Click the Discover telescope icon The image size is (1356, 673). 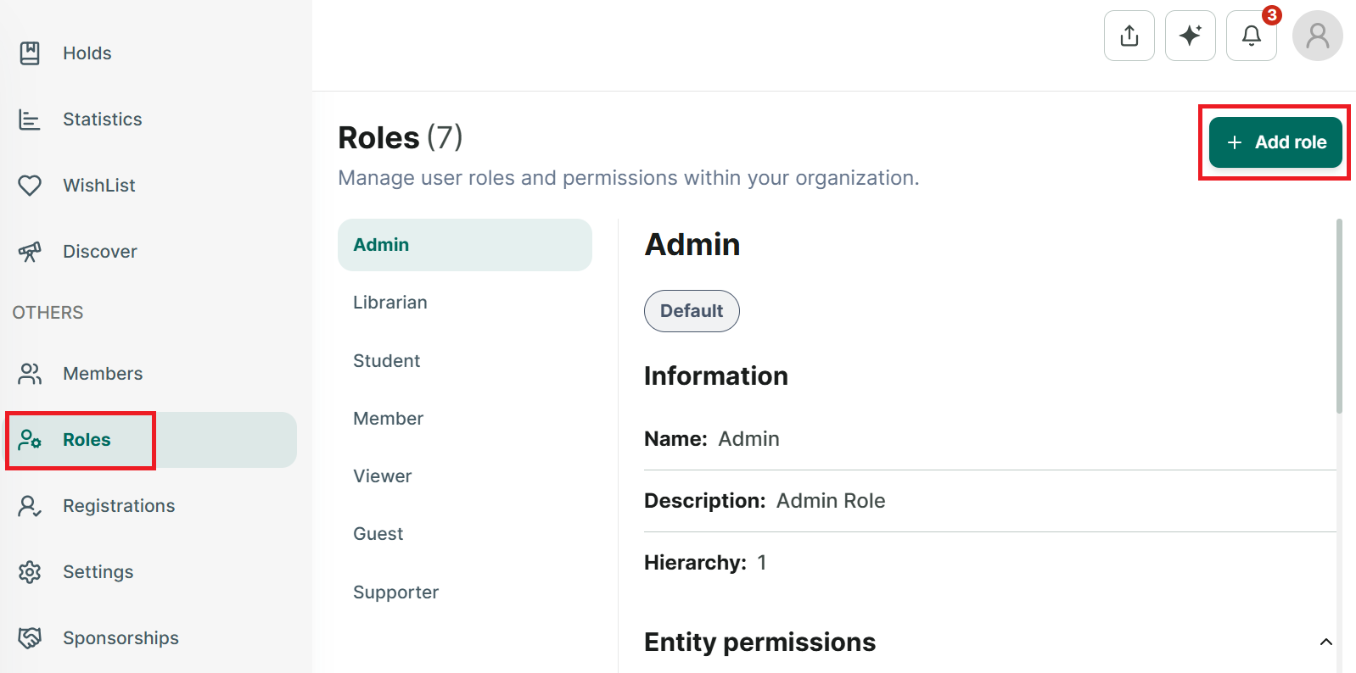[30, 252]
